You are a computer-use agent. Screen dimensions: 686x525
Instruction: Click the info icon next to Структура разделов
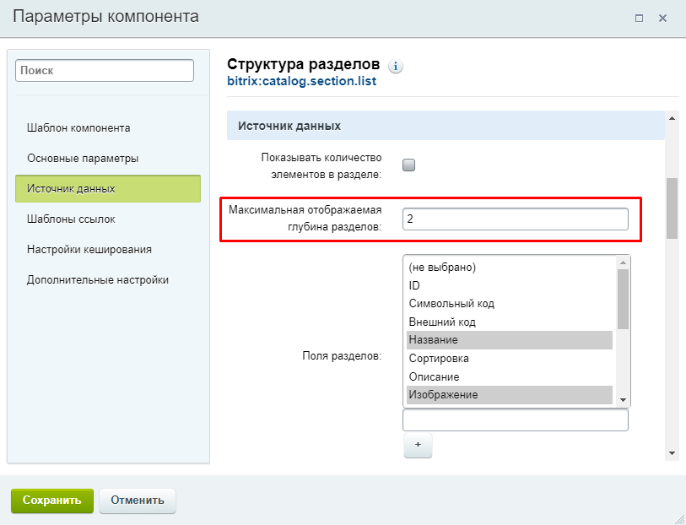coord(396,67)
